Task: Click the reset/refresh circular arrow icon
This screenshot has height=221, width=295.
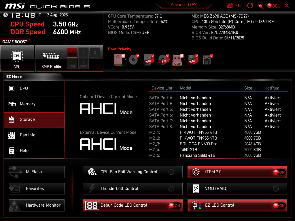Action: pos(250,6)
